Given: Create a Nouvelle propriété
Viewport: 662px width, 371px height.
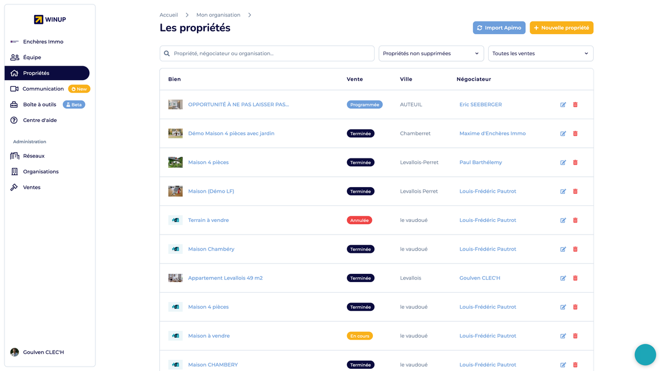Looking at the screenshot, I should [561, 28].
